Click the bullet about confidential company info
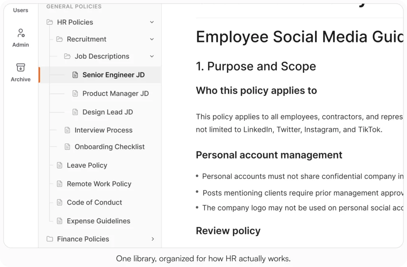The width and height of the screenshot is (407, 267). coord(300,176)
